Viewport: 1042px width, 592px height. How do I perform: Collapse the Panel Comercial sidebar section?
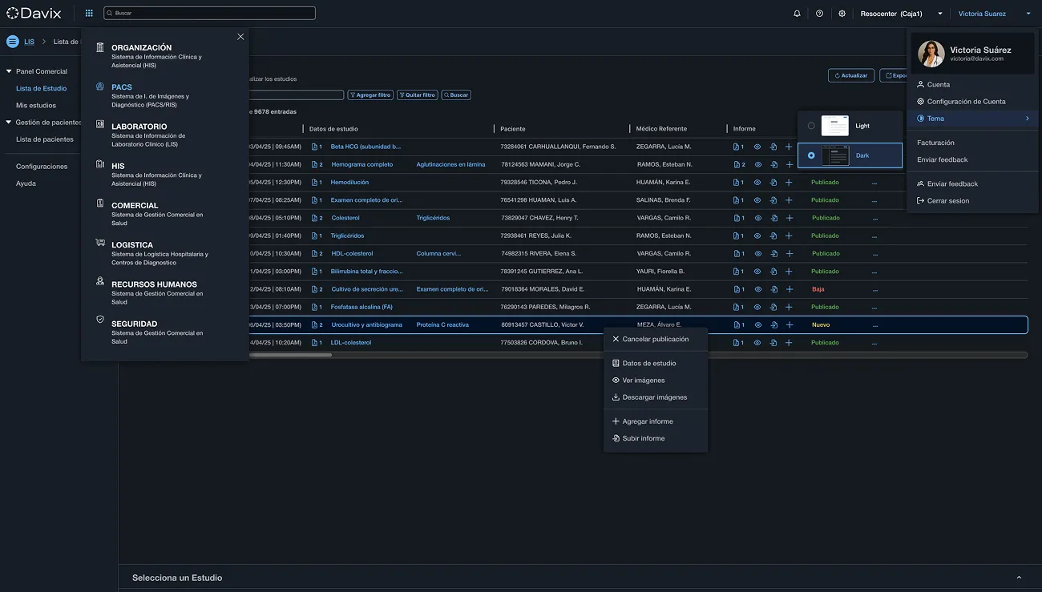pos(9,71)
